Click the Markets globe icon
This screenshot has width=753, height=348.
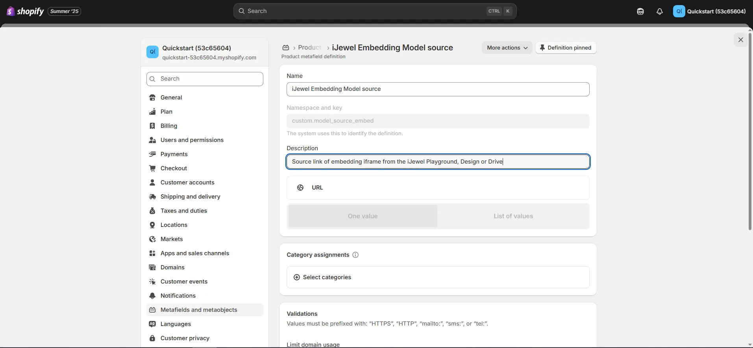click(152, 239)
